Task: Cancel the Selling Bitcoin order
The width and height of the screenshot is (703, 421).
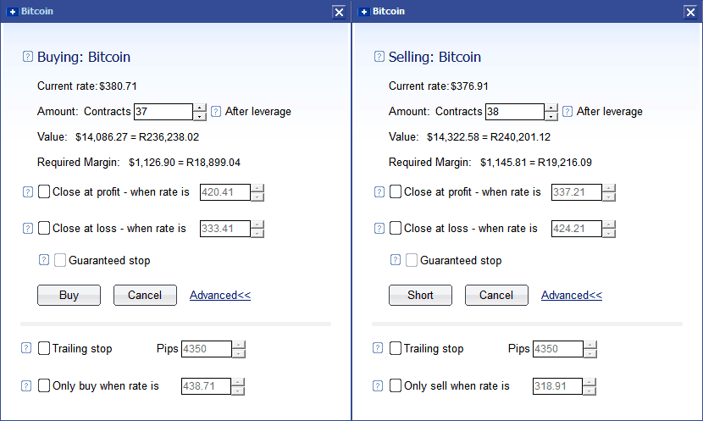Action: point(497,295)
